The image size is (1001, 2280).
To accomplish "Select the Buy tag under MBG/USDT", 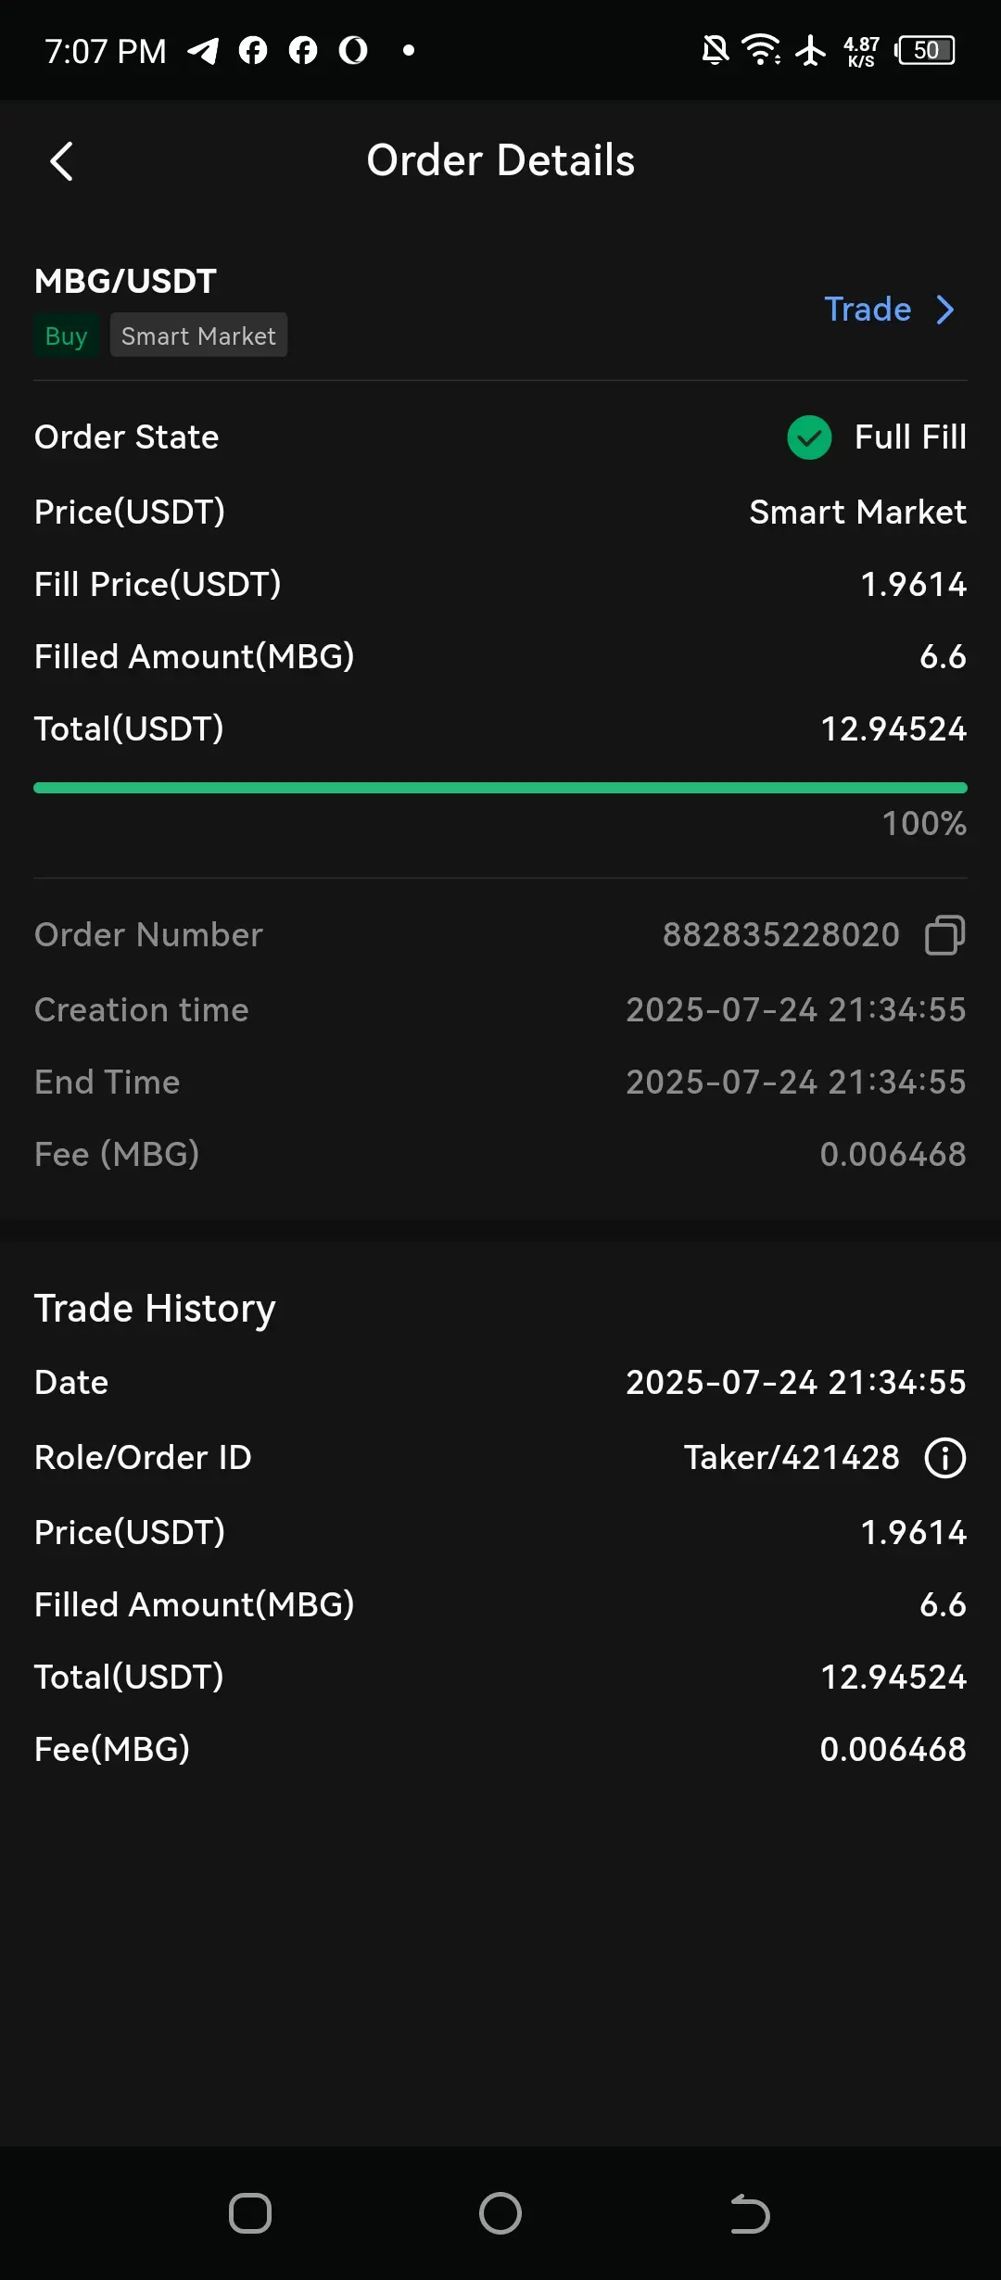I will pos(66,336).
